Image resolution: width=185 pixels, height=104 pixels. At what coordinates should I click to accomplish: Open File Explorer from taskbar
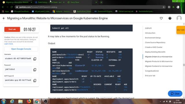tap(21, 101)
